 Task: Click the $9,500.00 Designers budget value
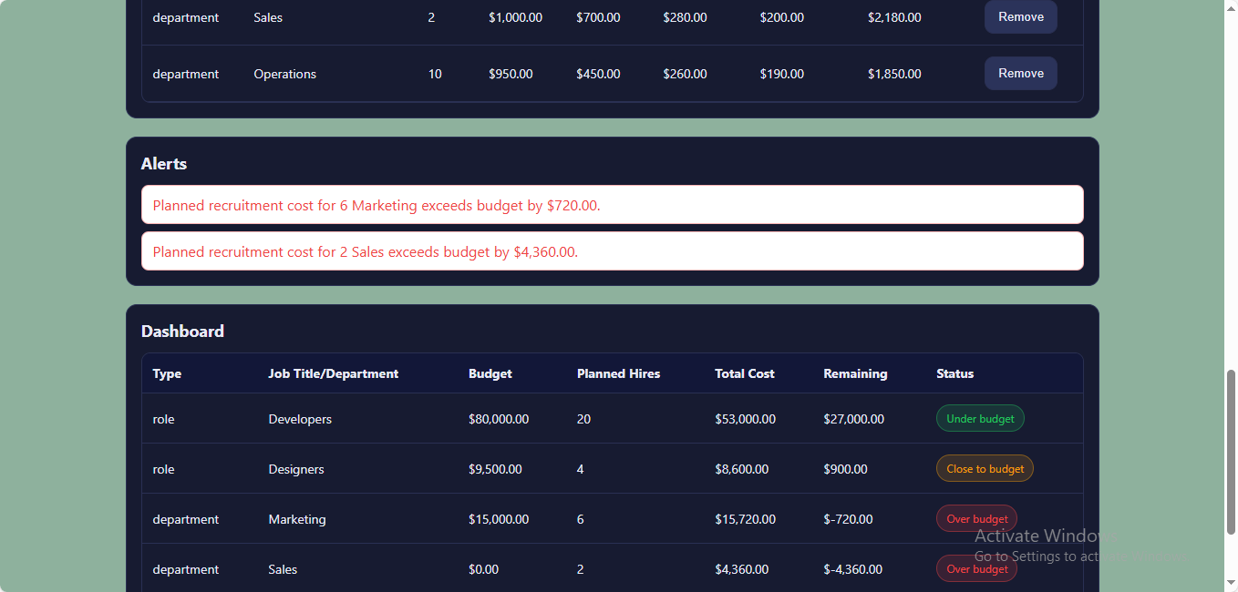click(x=495, y=469)
